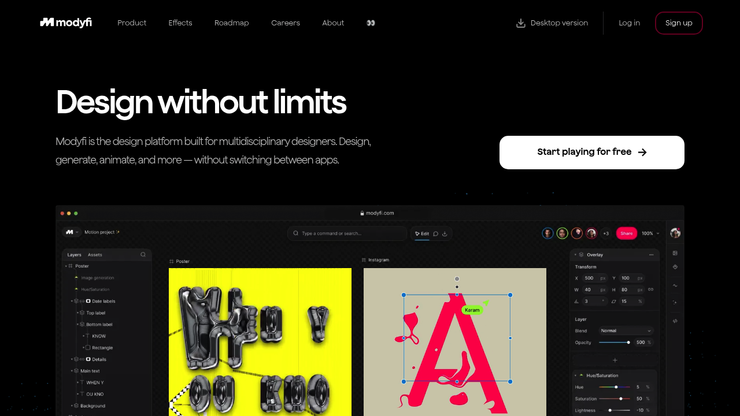Click the command search input field
Screen dimensions: 740x416
pyautogui.click(x=347, y=233)
